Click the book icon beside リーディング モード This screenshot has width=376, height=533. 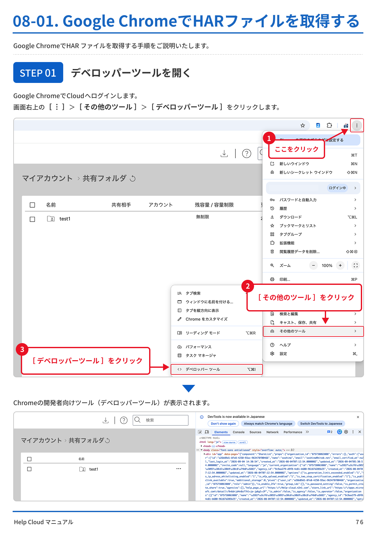click(x=179, y=333)
